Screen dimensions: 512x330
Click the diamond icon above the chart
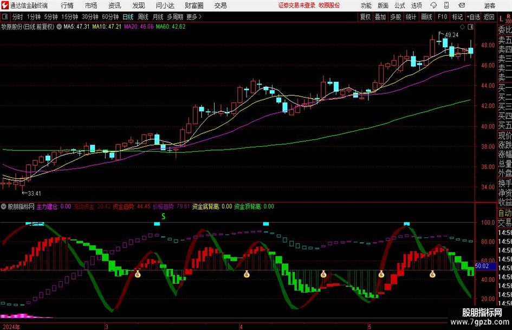[462, 27]
